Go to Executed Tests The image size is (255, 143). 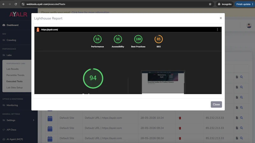14,81
